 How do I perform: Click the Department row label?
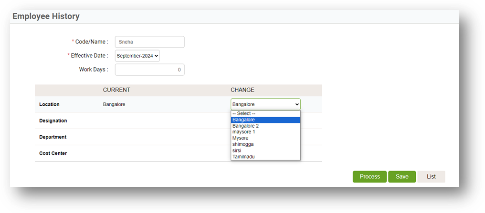point(53,137)
